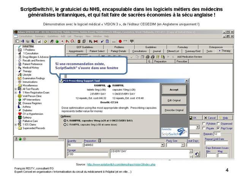This screenshot has height=182, width=243.
Task: Click the green apple icon in lower-left pane
Action: click(x=20, y=139)
